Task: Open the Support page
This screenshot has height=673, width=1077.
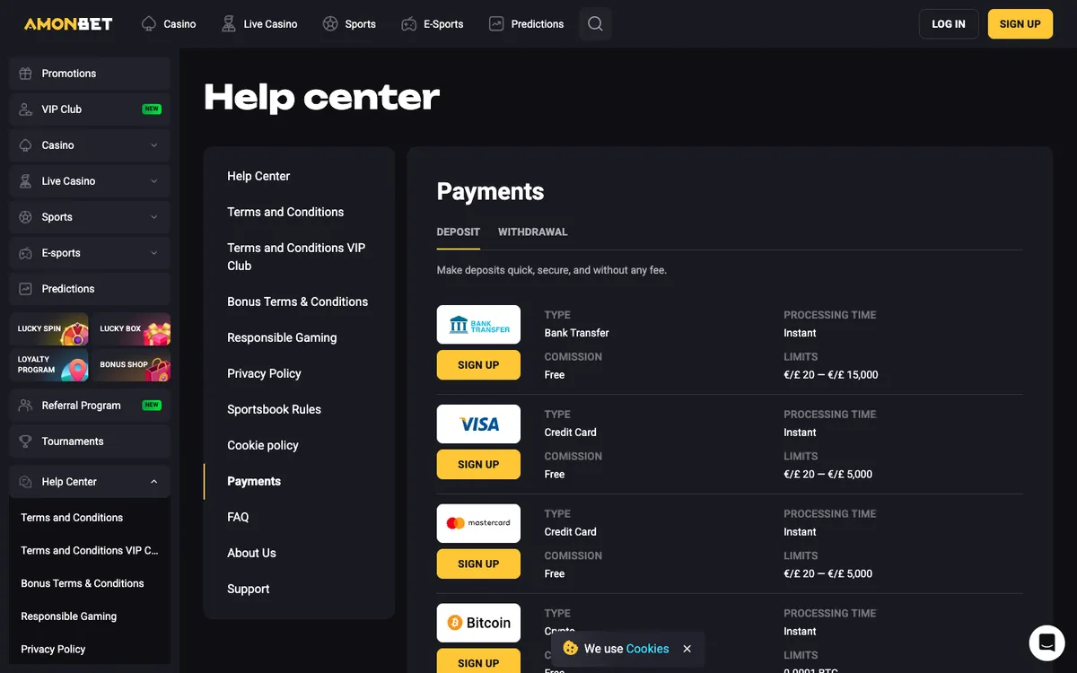Action: click(249, 589)
